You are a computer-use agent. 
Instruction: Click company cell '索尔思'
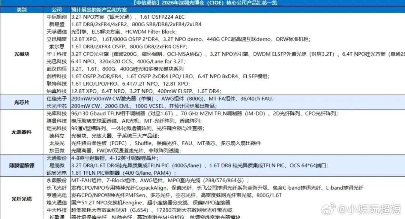coord(57,47)
